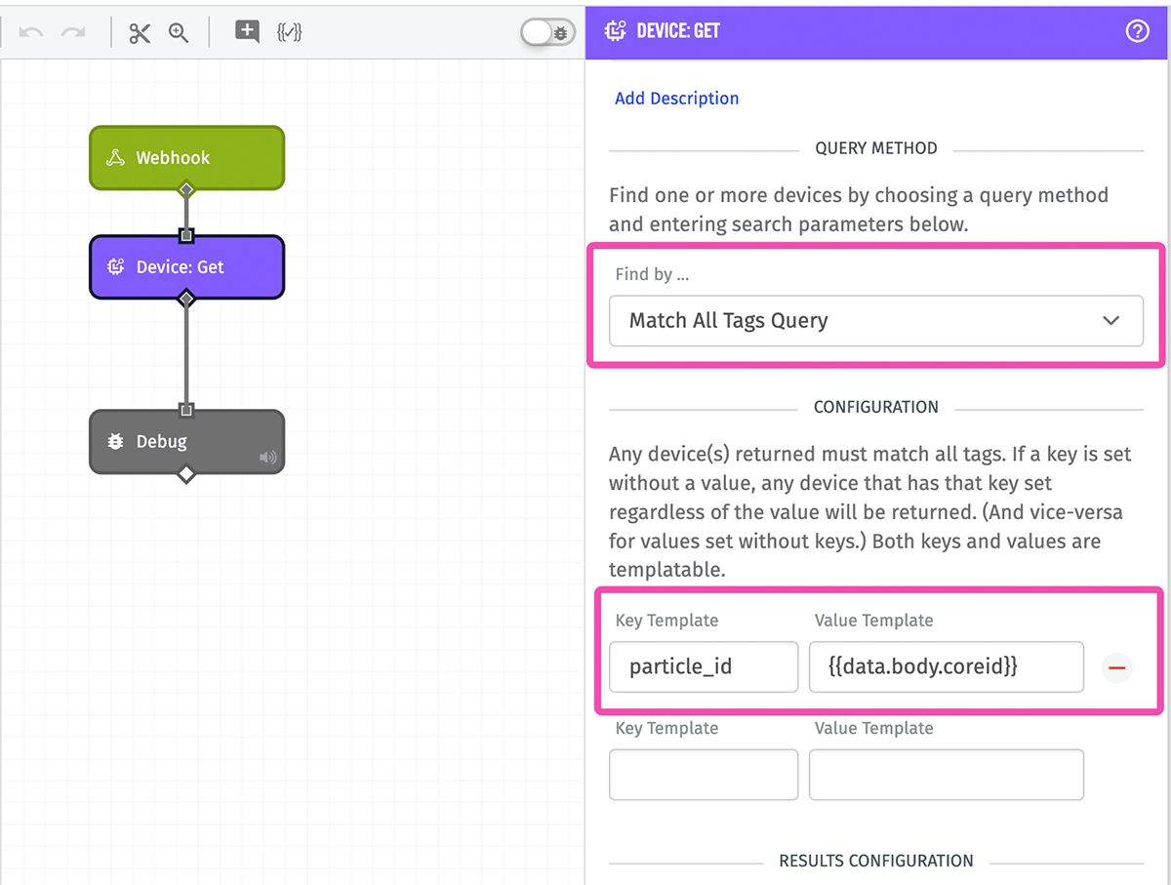Click the particle_id key template field

704,666
